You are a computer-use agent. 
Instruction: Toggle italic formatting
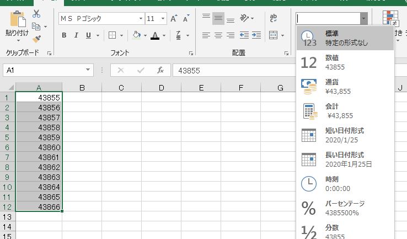coord(76,35)
